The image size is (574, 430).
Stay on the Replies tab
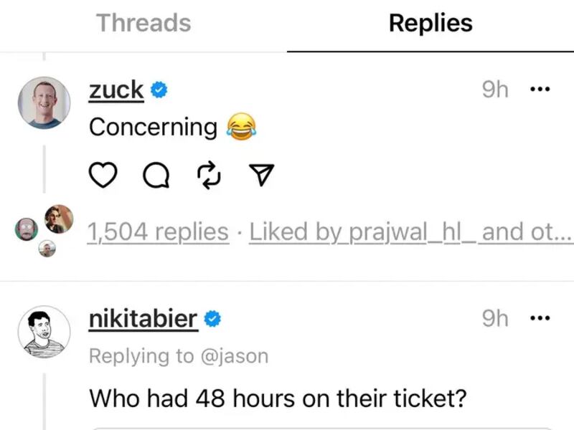click(x=430, y=24)
